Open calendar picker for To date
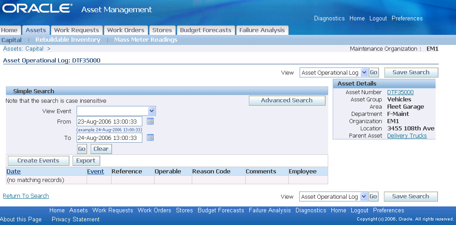Viewport: 456px width, 225px height. (x=150, y=138)
